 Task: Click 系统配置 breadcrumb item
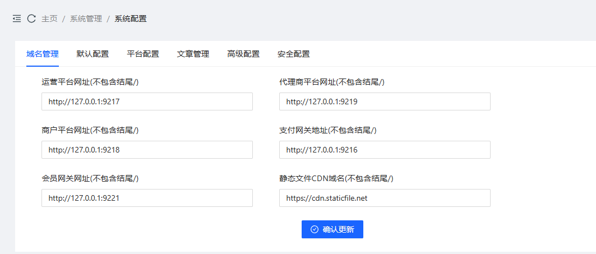coord(131,19)
